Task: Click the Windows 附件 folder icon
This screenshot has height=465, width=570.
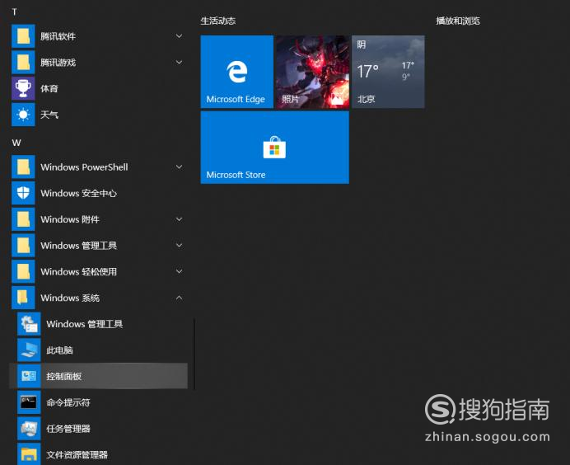Action: (23, 219)
